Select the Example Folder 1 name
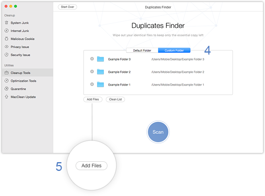The height and width of the screenshot is (196, 265). tap(119, 84)
